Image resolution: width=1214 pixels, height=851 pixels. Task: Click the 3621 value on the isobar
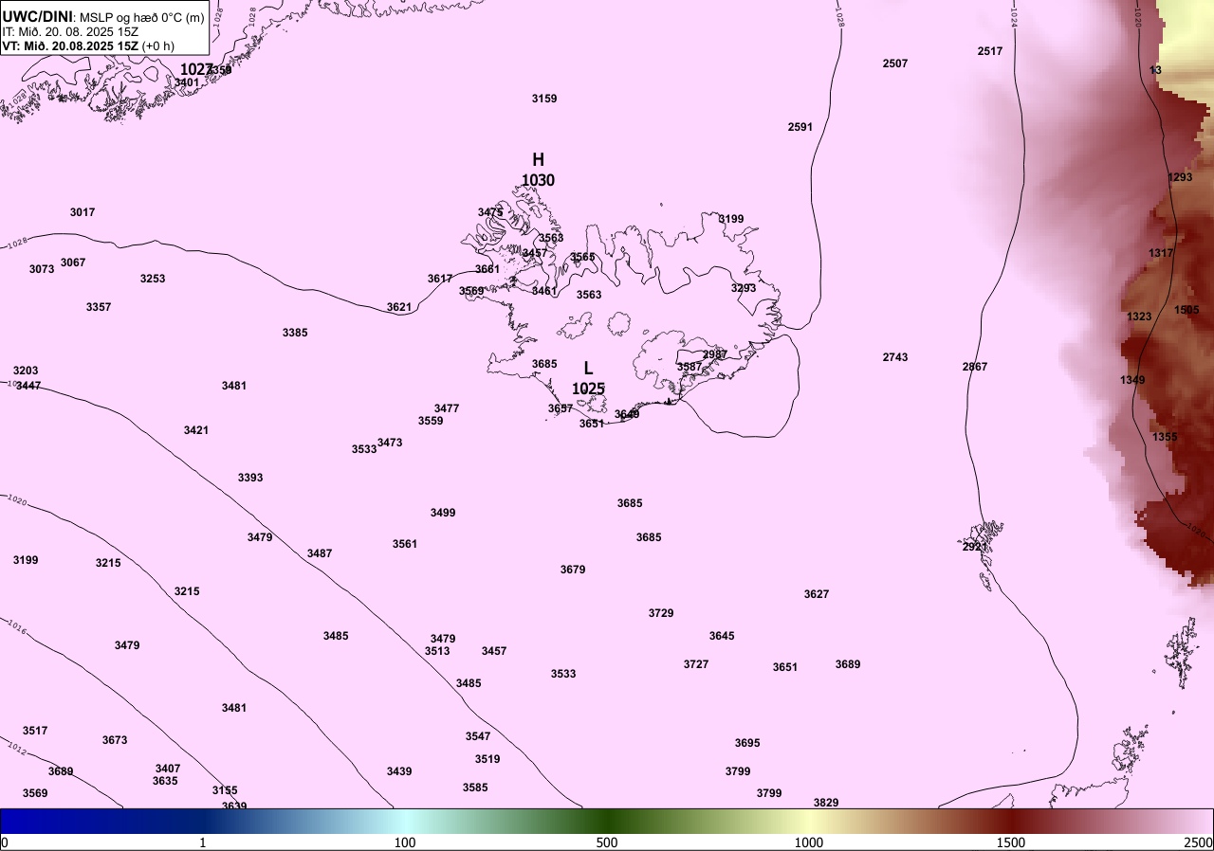coord(399,307)
